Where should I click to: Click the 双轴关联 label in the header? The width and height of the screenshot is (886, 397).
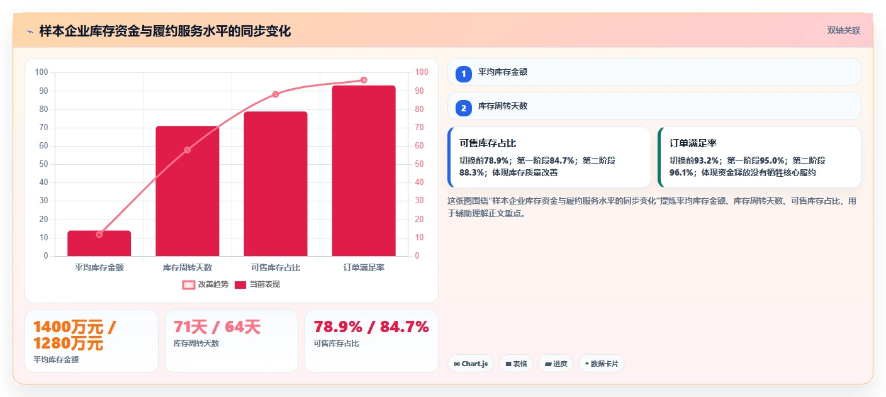coord(843,30)
